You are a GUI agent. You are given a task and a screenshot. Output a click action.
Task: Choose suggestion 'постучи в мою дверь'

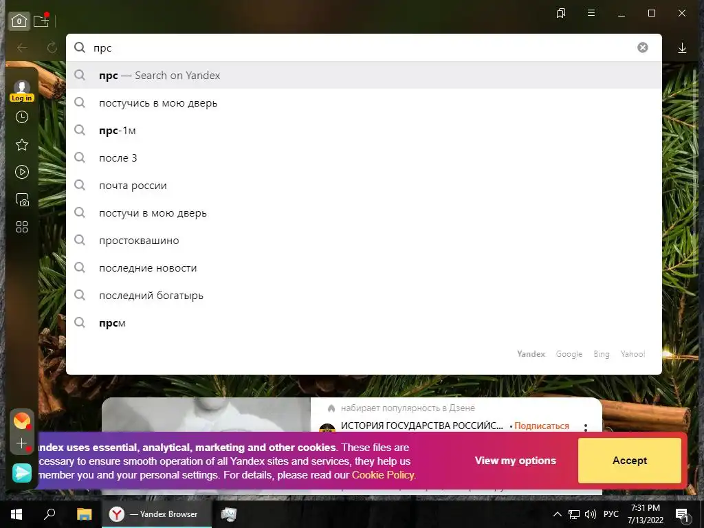click(364, 213)
